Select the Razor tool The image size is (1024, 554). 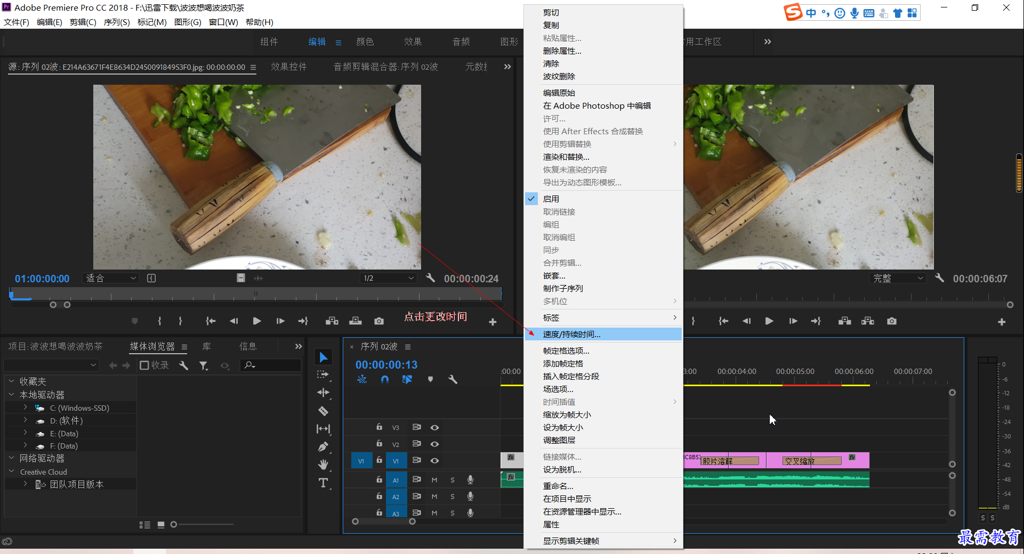[x=323, y=411]
